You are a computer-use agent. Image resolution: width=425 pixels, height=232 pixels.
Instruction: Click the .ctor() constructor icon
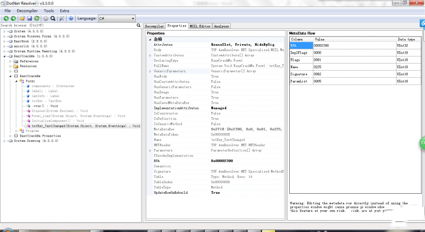[x=28, y=106]
